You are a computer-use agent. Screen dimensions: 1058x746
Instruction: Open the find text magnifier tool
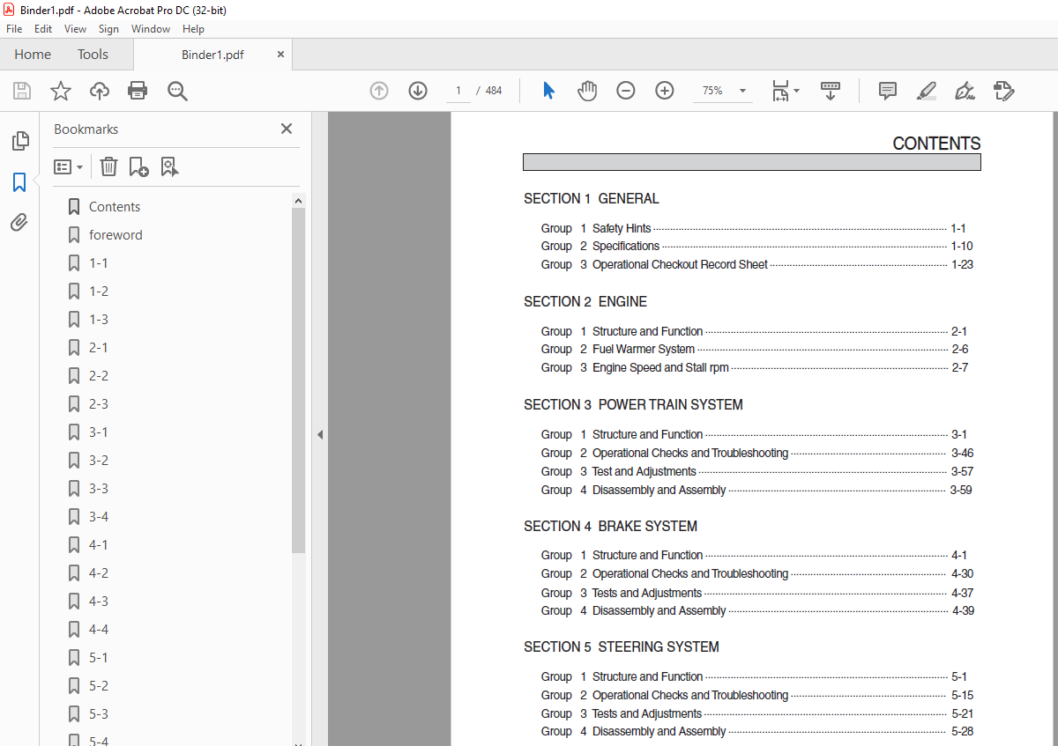point(177,91)
